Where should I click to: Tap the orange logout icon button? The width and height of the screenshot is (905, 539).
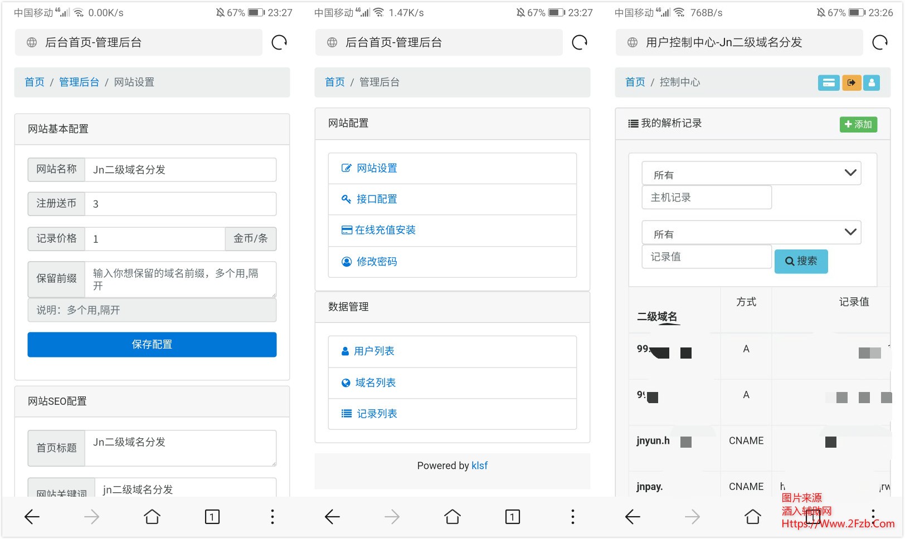click(852, 82)
